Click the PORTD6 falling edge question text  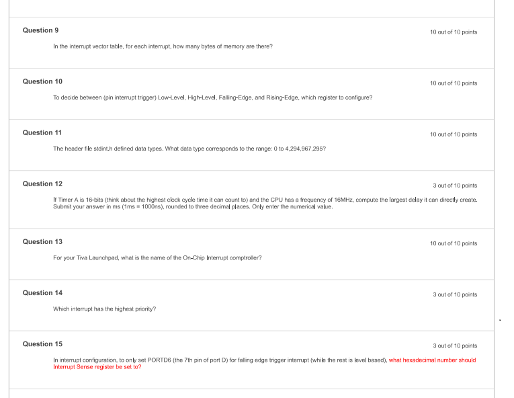coord(220,360)
